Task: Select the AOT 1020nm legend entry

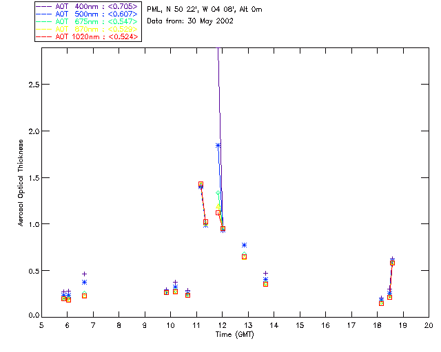Action: tap(87, 36)
